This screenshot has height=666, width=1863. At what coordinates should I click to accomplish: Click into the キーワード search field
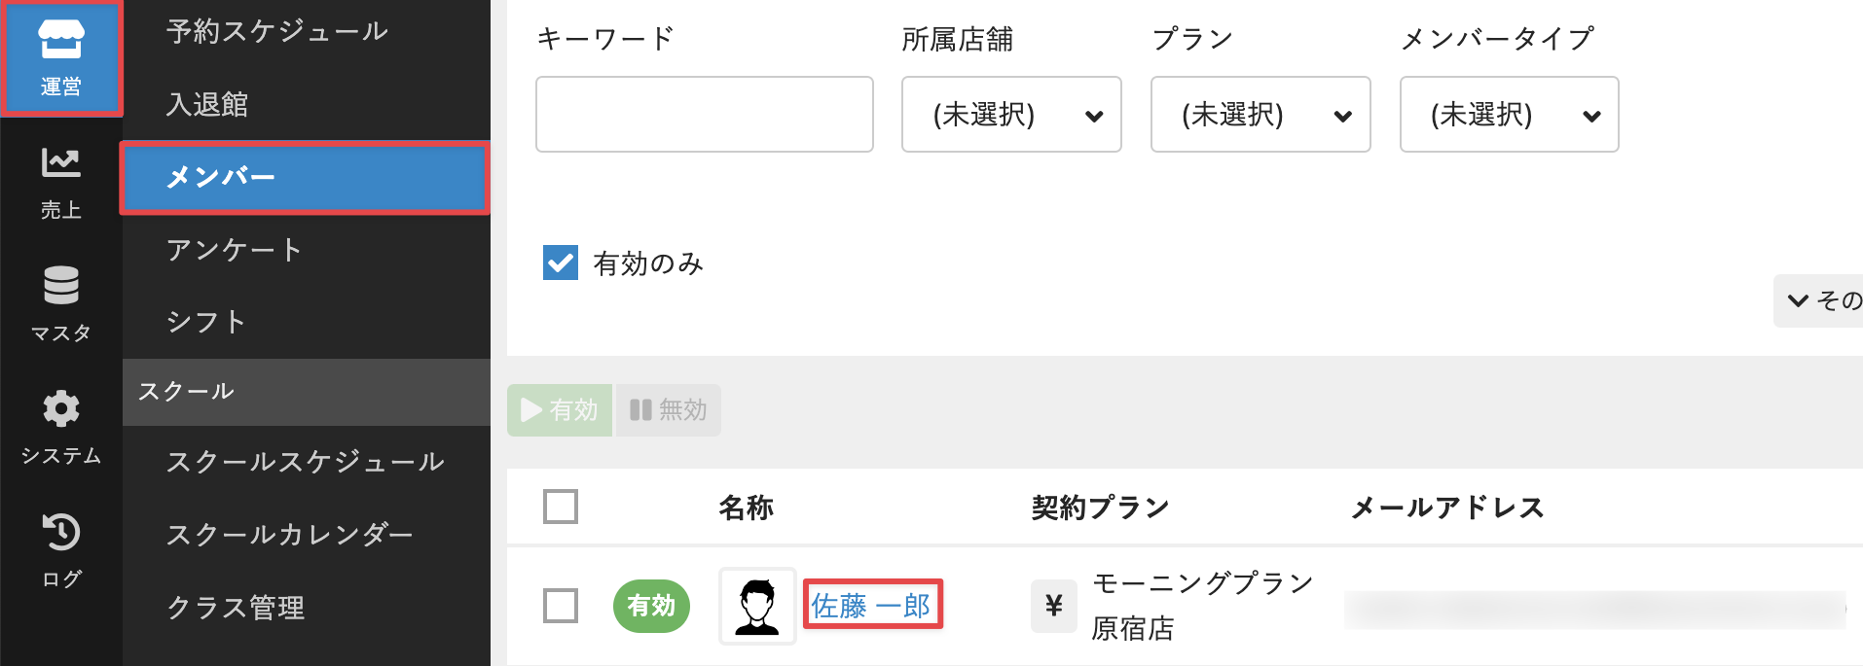(x=704, y=115)
